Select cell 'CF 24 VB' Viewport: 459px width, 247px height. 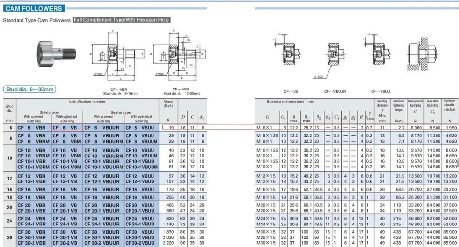click(x=65, y=219)
